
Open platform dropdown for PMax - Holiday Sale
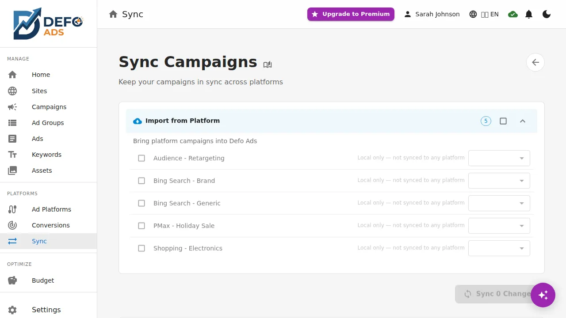coord(499,226)
